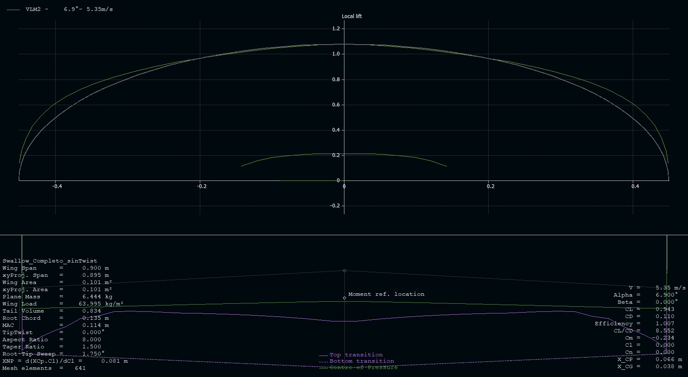Click the Alpha value 6.900° readout
Image resolution: width=688 pixels, height=377 pixels.
click(666, 295)
